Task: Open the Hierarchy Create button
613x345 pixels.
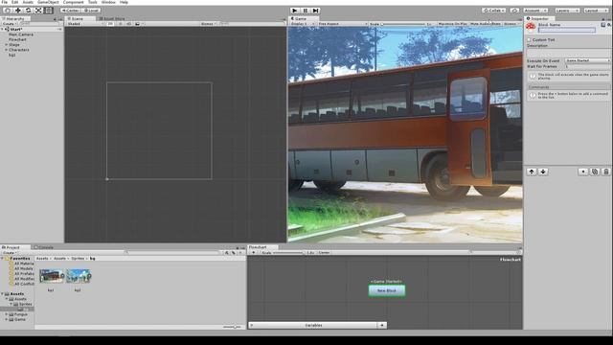Action: click(10, 24)
